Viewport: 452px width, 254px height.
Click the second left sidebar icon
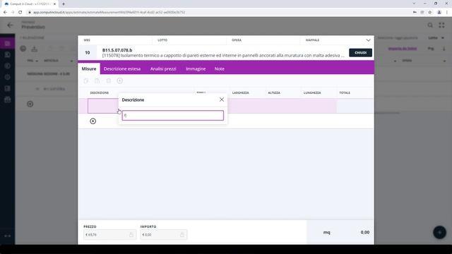click(8, 55)
